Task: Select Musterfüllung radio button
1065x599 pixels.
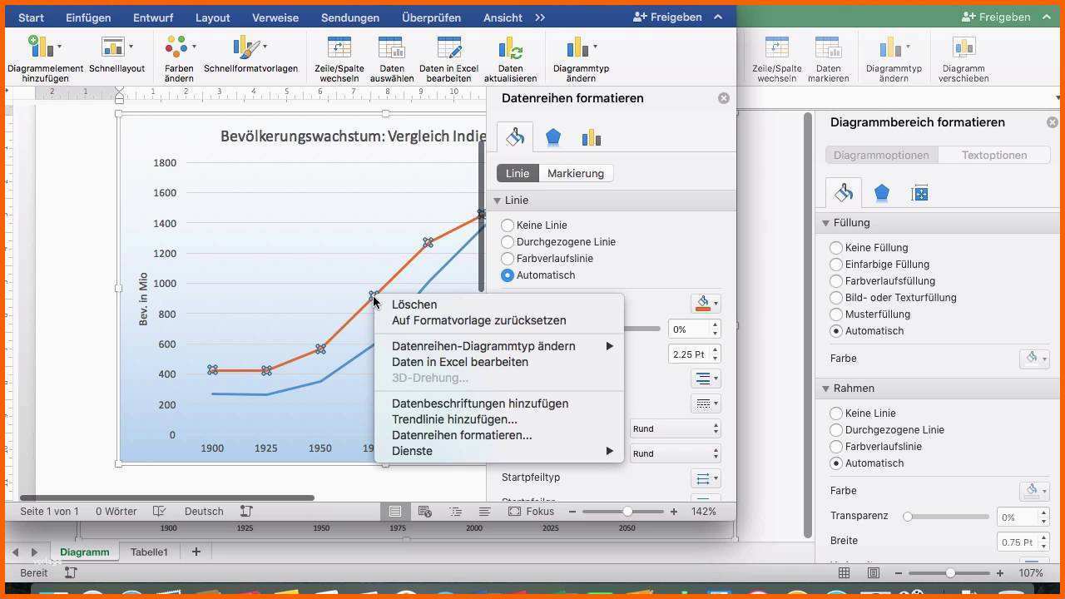Action: click(836, 314)
